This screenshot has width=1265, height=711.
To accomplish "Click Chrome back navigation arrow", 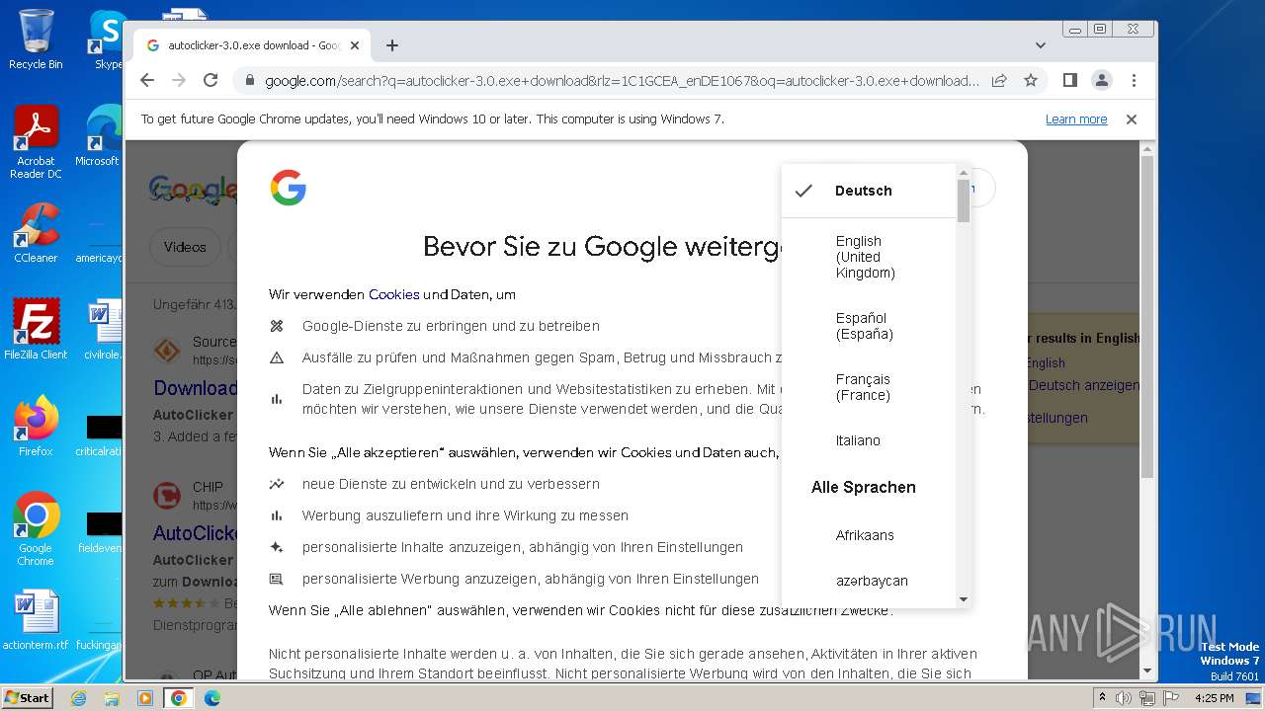I will (x=147, y=80).
